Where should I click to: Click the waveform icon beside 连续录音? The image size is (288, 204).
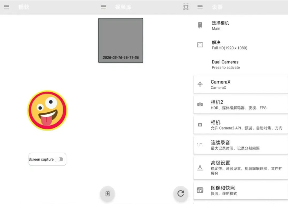(x=200, y=145)
